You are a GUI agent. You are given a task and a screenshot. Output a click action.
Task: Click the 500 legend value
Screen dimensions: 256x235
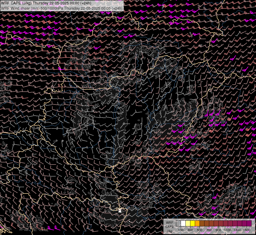200,230
